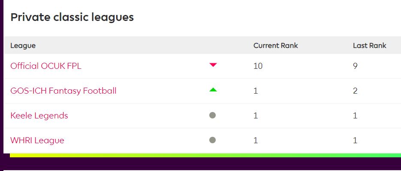Click the Current Rank column header
This screenshot has width=401, height=171.
point(276,46)
